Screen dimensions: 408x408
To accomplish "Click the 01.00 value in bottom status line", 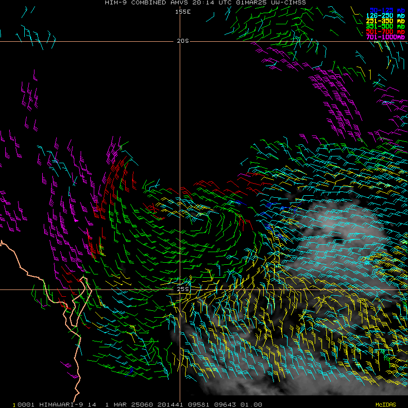I will click(x=251, y=405).
